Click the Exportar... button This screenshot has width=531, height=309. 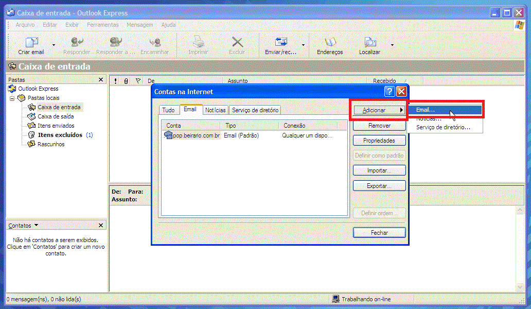pyautogui.click(x=379, y=186)
